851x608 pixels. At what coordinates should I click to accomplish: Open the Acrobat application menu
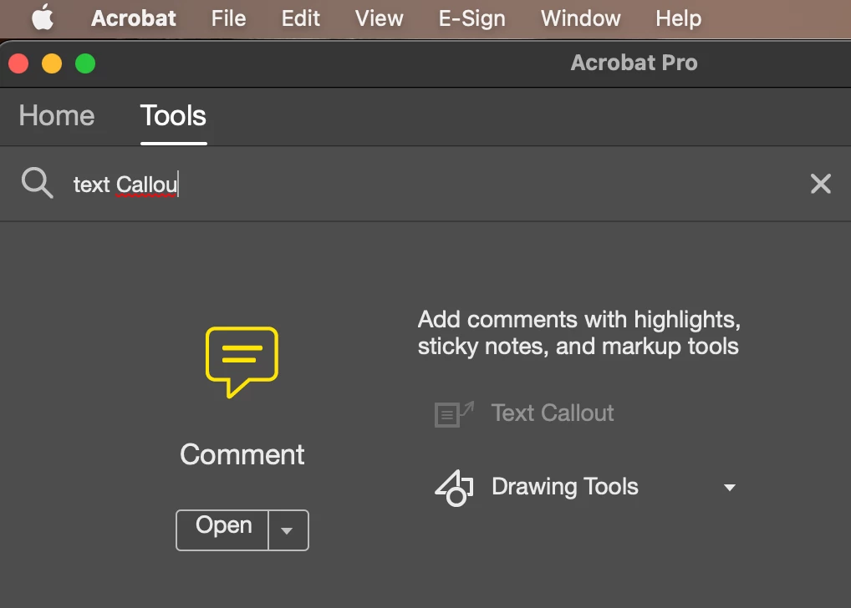134,18
